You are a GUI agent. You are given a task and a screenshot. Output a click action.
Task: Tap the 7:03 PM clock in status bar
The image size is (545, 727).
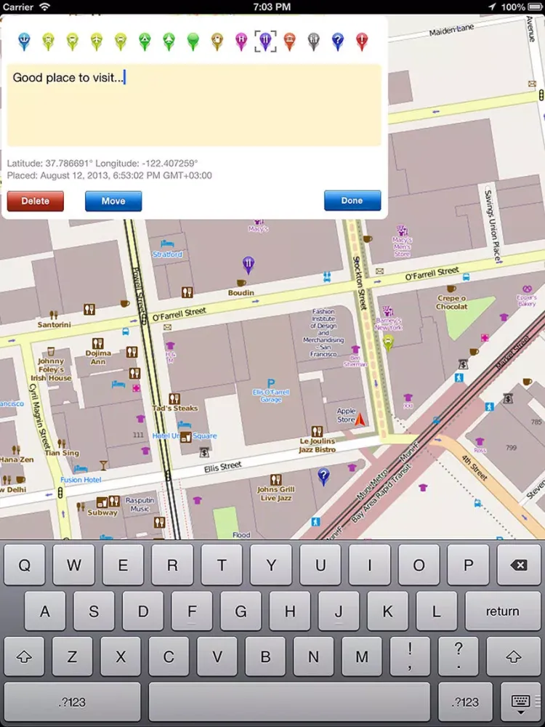point(272,7)
